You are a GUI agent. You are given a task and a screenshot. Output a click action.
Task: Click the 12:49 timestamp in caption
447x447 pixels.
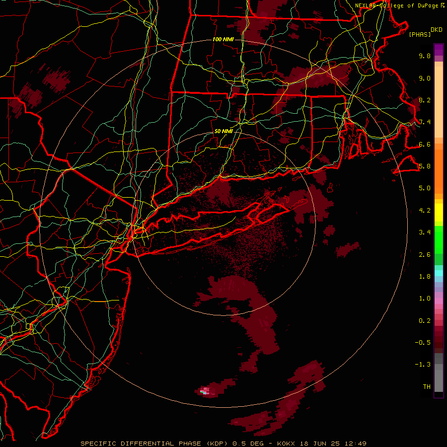coord(355,444)
